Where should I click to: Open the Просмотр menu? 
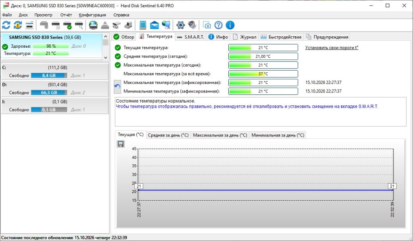click(x=43, y=15)
